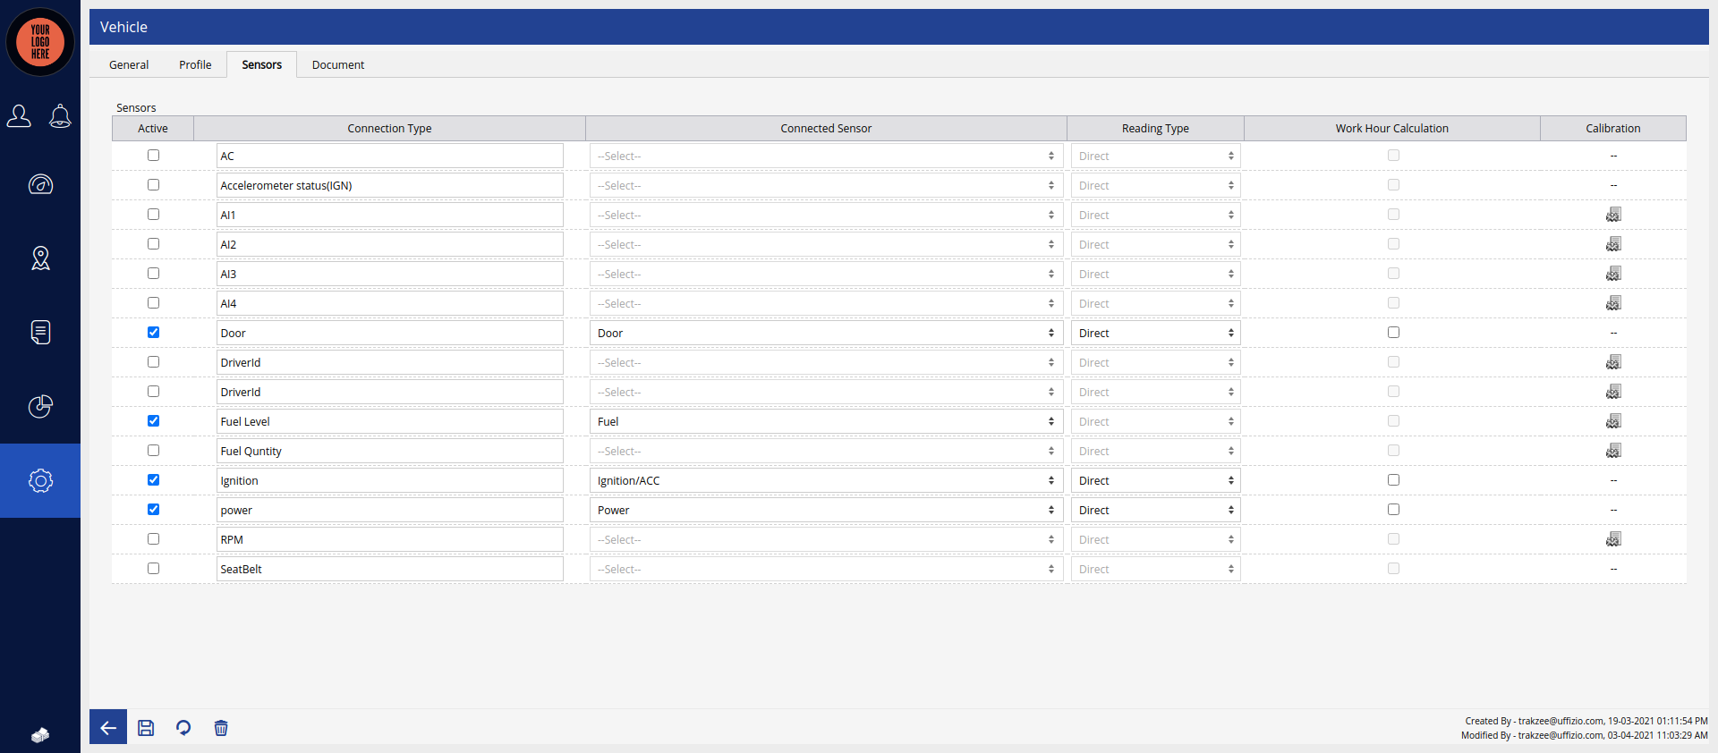Open calibration for AI2 row
The height and width of the screenshot is (753, 1718).
(x=1613, y=244)
